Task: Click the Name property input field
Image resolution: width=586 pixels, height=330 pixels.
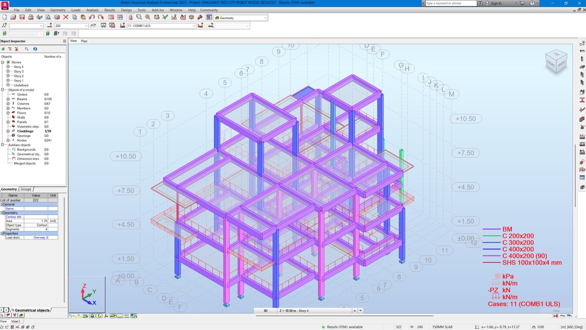Action: pyautogui.click(x=36, y=209)
